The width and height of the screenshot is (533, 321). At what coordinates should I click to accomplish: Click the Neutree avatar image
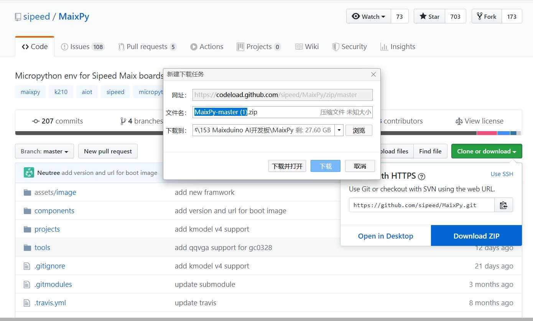(29, 173)
